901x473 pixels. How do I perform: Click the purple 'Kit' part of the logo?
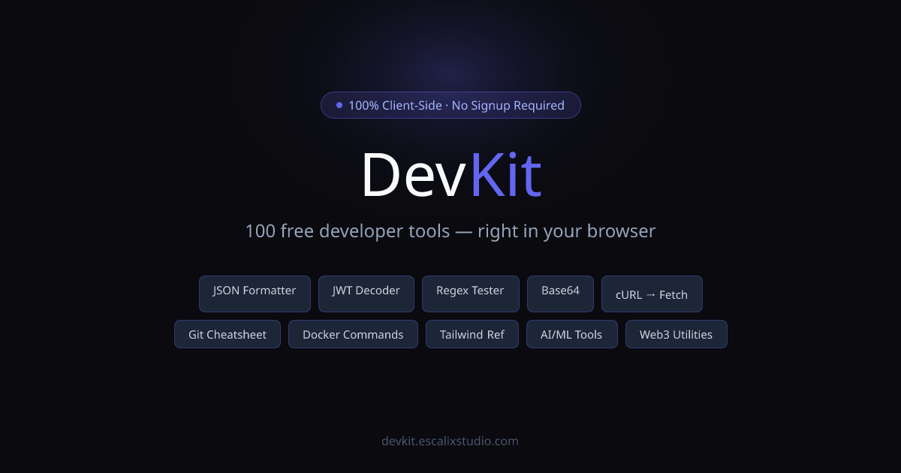click(x=507, y=173)
